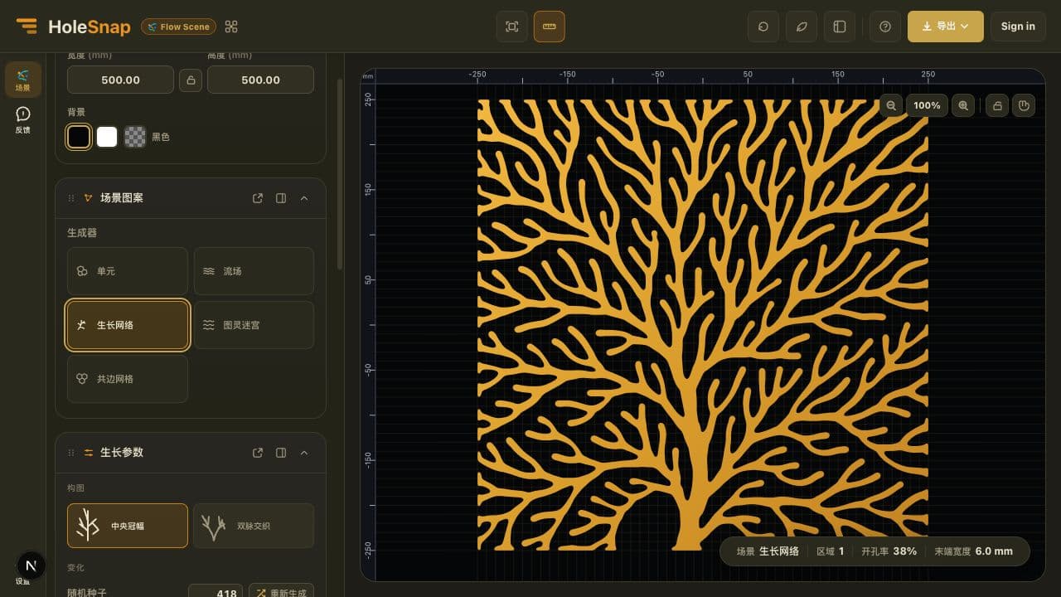Image resolution: width=1061 pixels, height=597 pixels.
Task: Click the leaf icon in toolbar
Action: (x=802, y=27)
